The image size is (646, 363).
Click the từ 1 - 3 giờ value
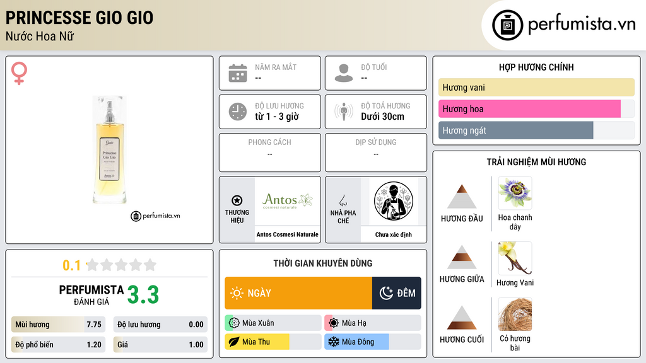point(277,117)
